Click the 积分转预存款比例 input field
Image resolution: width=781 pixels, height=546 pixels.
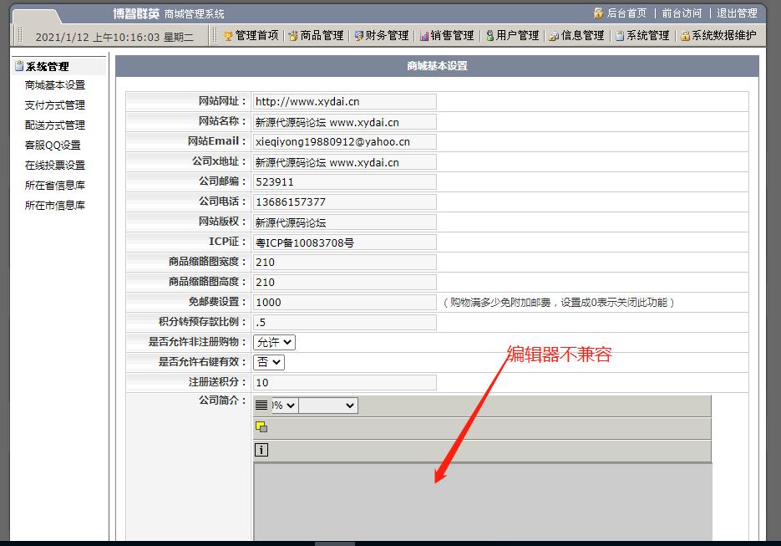point(345,322)
